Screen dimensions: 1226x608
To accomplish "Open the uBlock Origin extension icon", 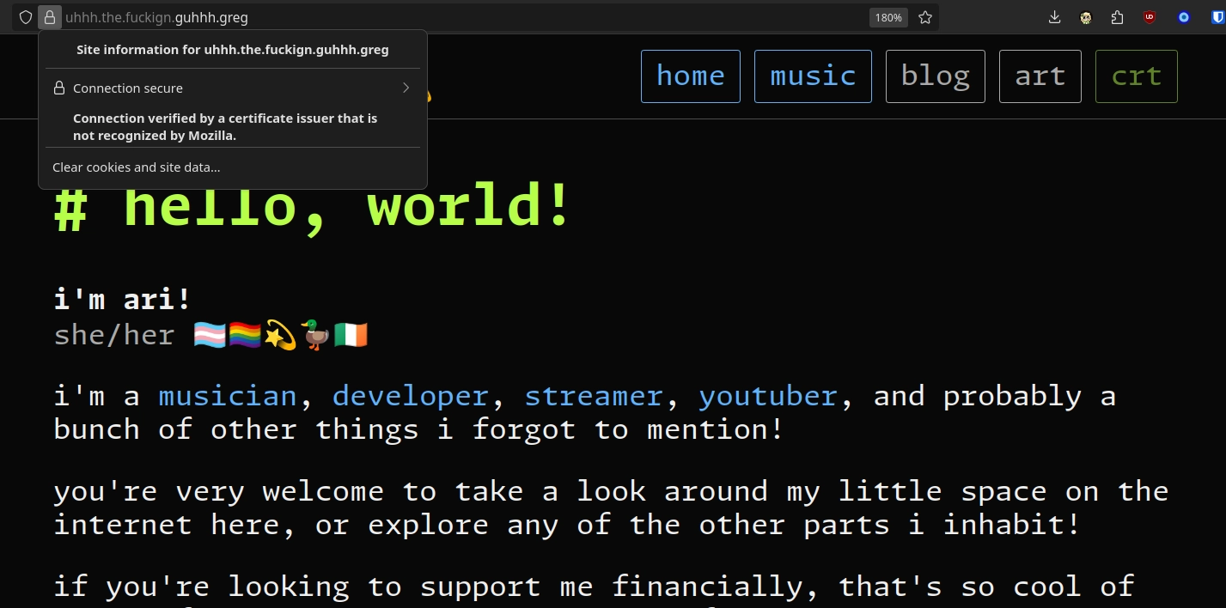I will pos(1150,17).
